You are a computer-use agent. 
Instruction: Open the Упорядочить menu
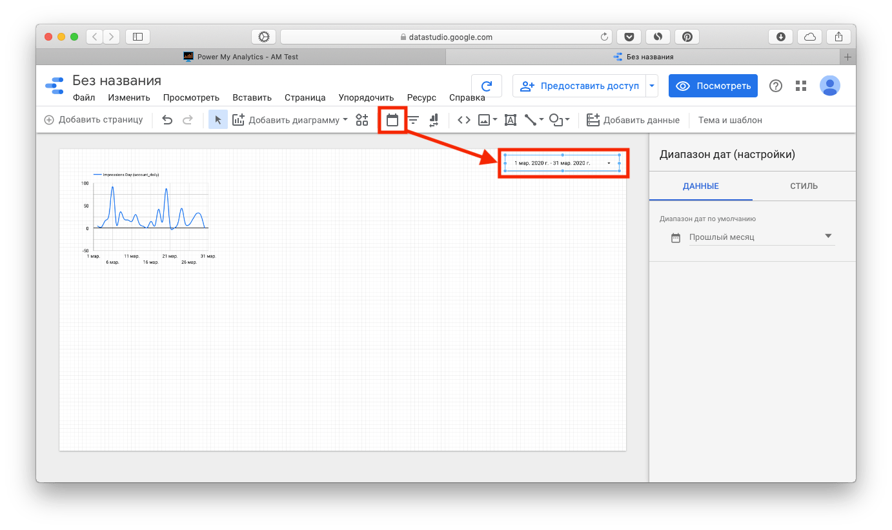366,98
